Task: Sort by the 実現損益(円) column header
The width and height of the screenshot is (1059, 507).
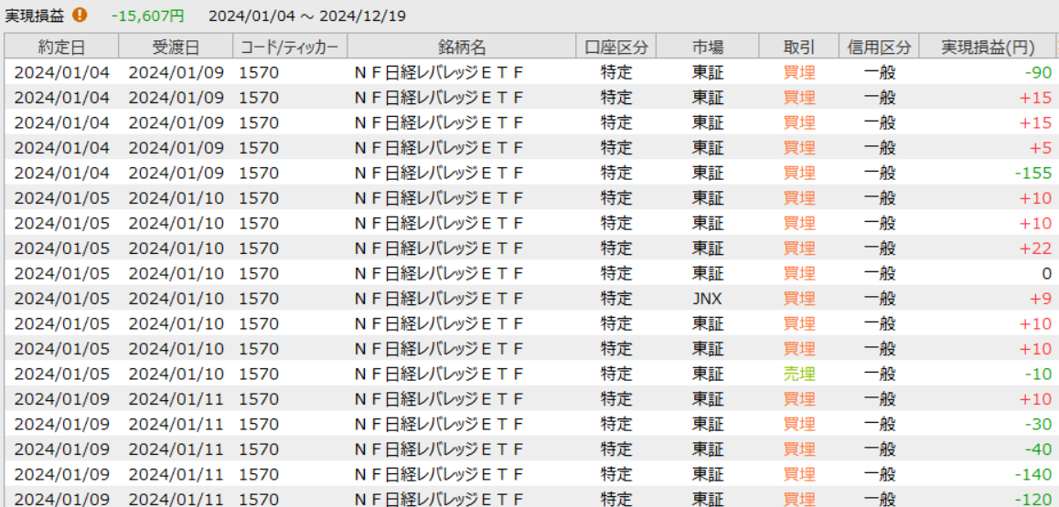Action: tap(988, 48)
